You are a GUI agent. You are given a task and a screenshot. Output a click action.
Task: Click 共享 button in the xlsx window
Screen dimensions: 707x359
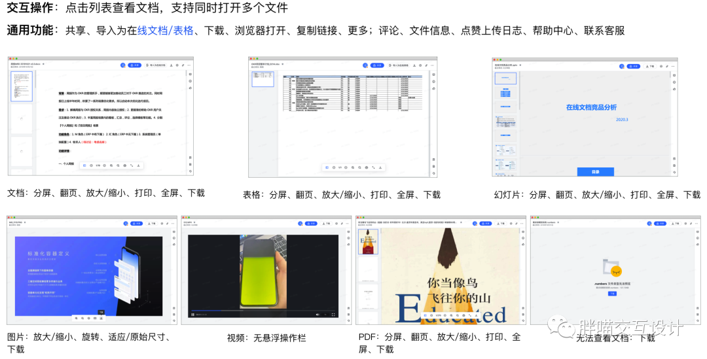coord(377,65)
